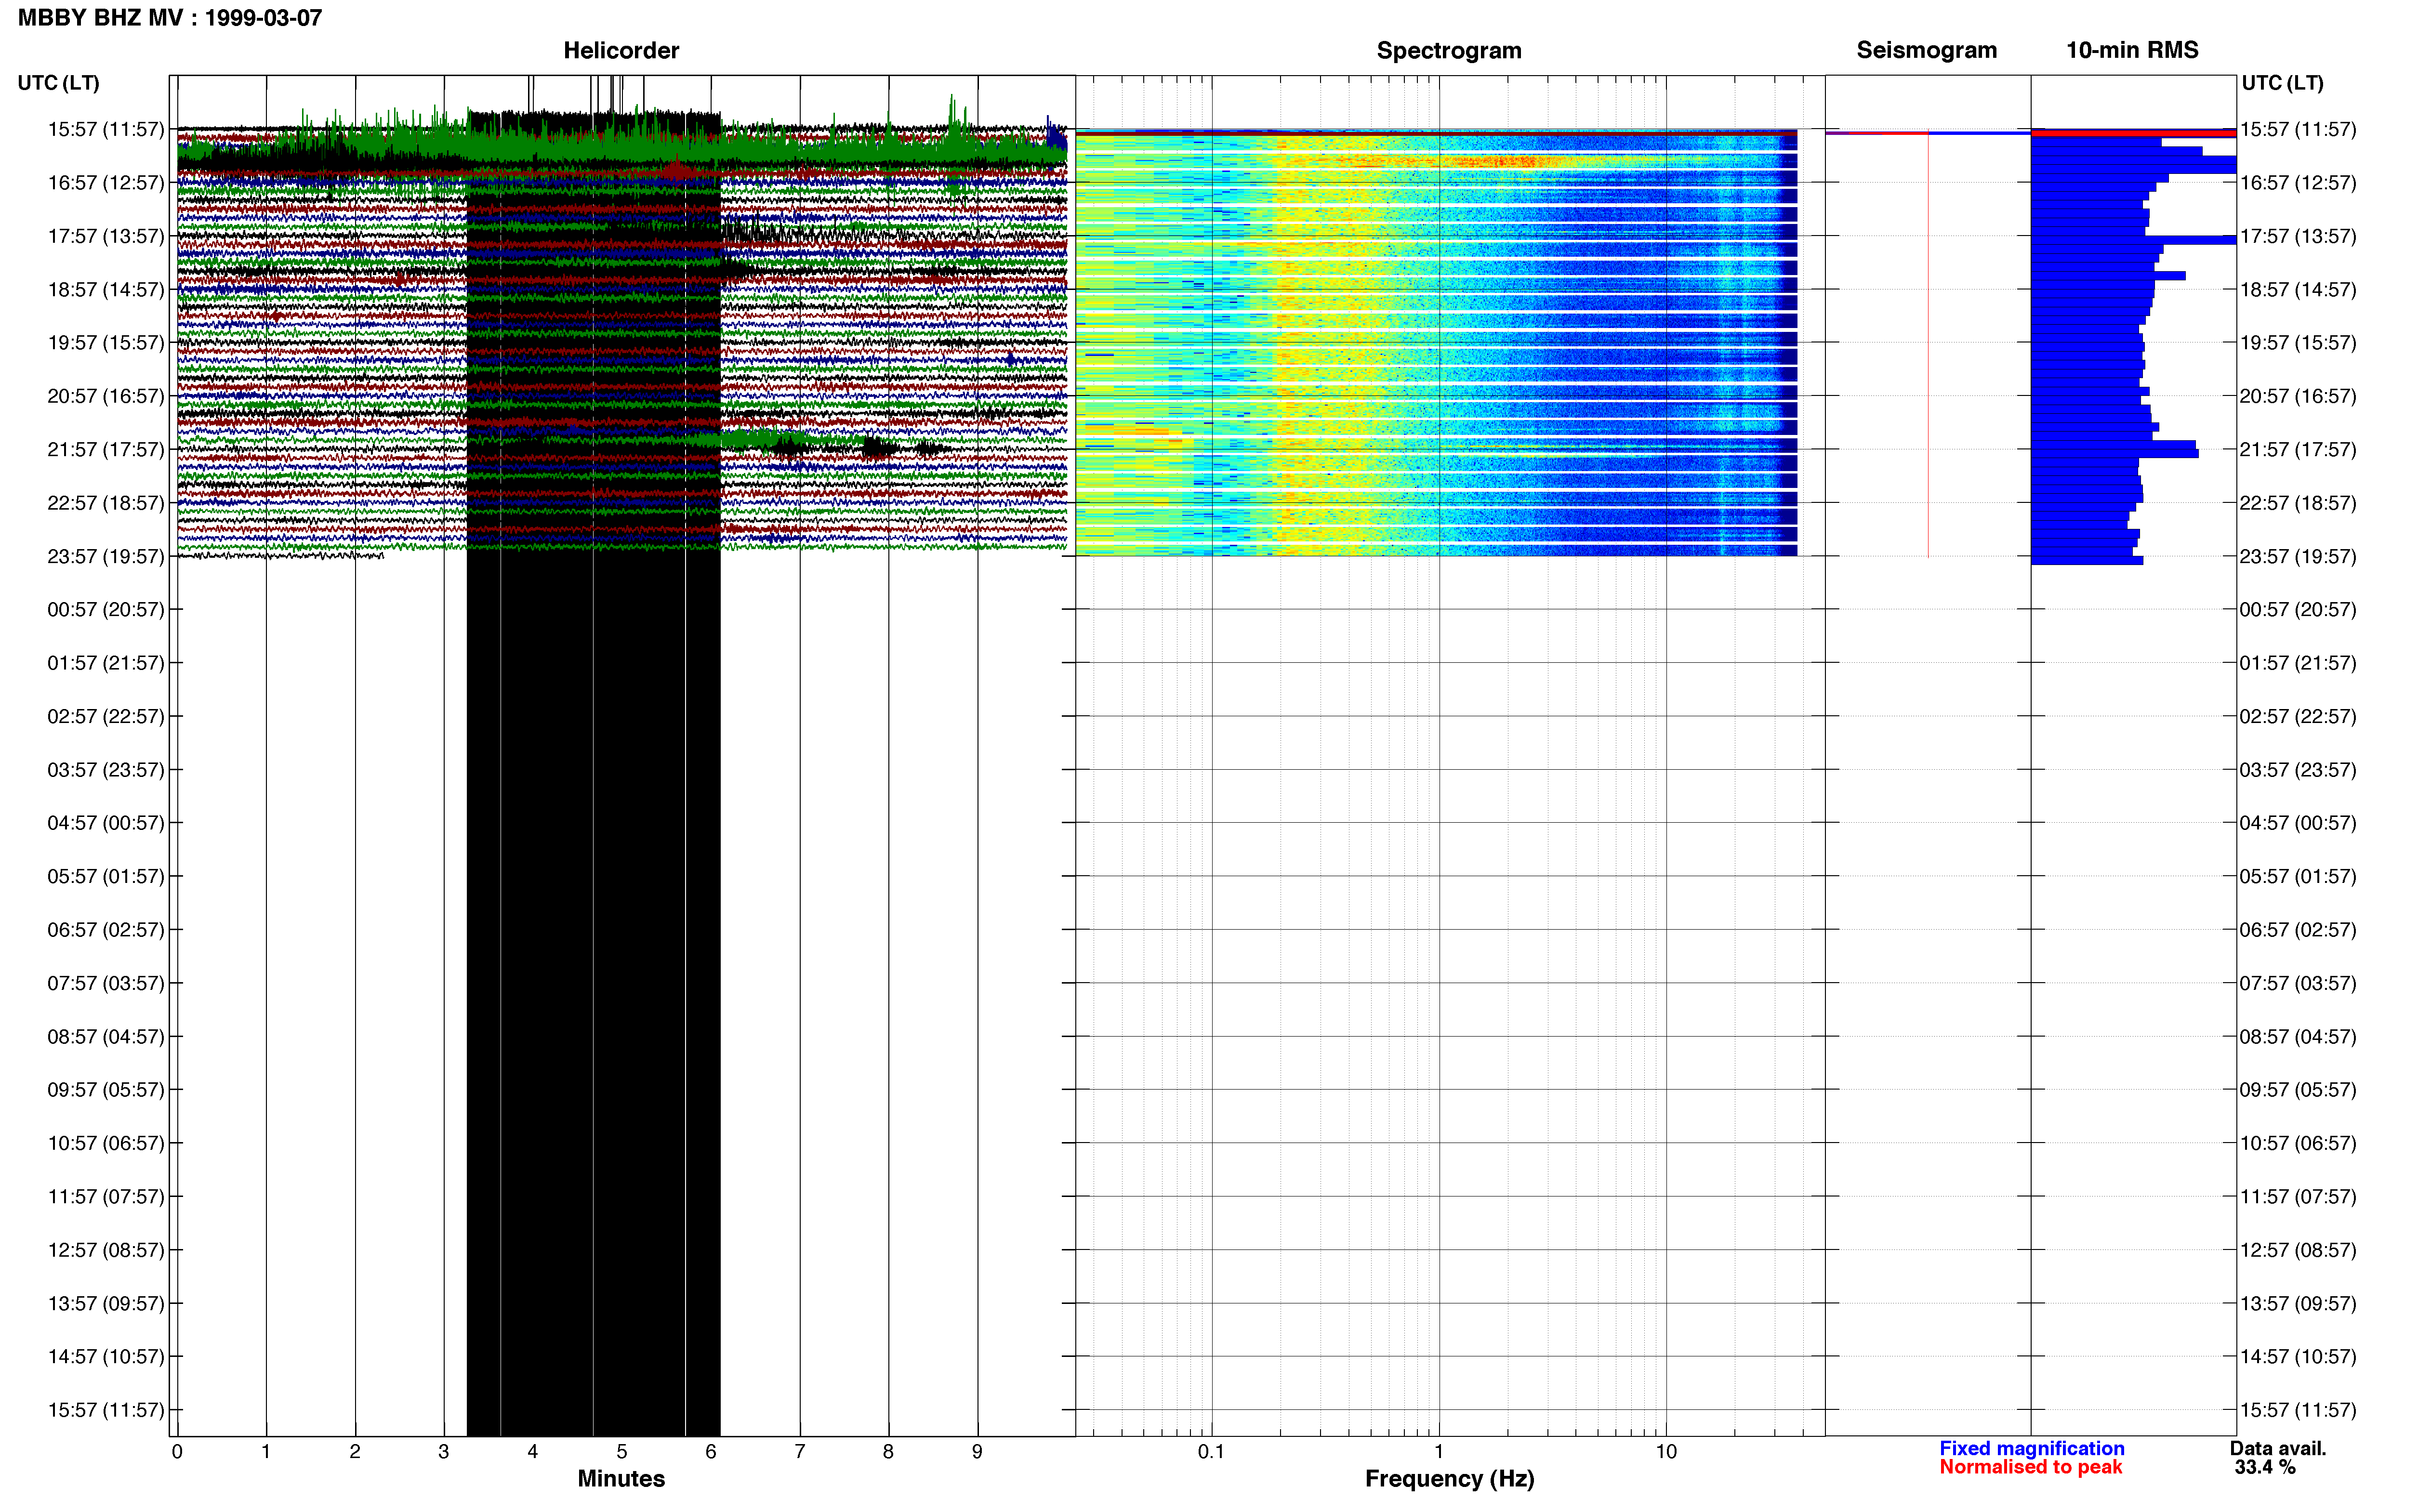Image resolution: width=2418 pixels, height=1512 pixels.
Task: Click the longest blue RMS bar near 17:57
Action: 2133,240
